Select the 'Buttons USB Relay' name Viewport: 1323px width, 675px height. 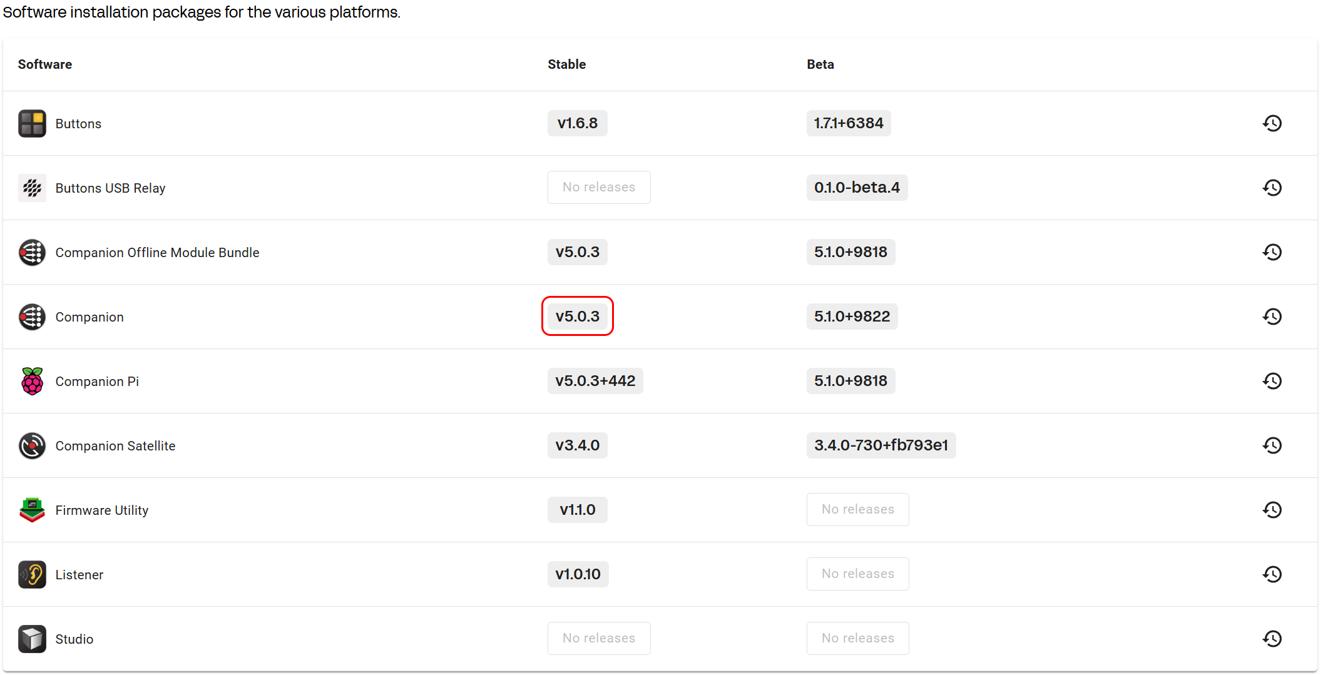coord(111,188)
